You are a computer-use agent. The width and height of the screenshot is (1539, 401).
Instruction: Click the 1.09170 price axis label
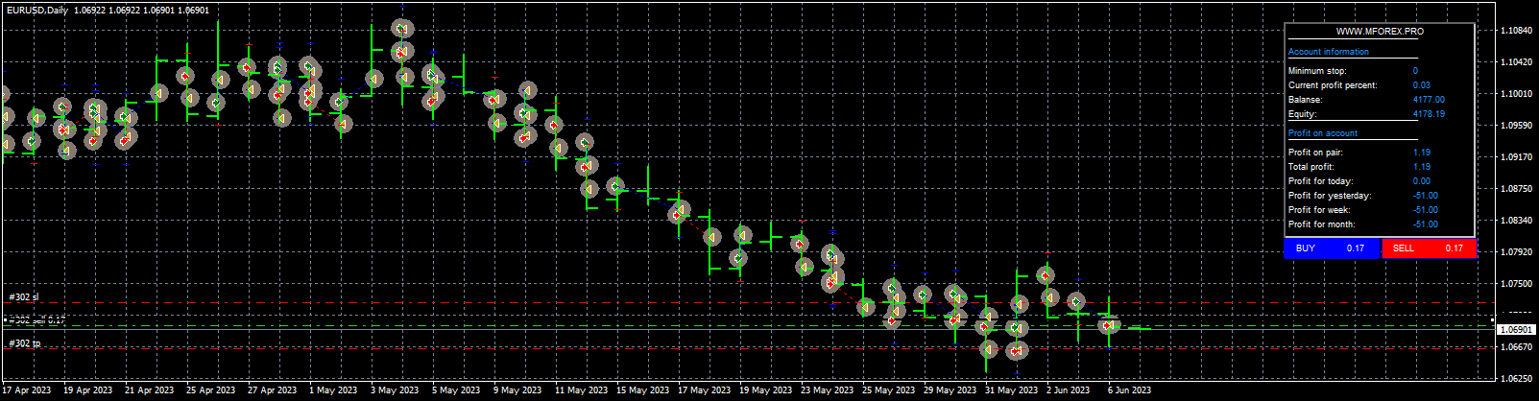pyautogui.click(x=1516, y=157)
